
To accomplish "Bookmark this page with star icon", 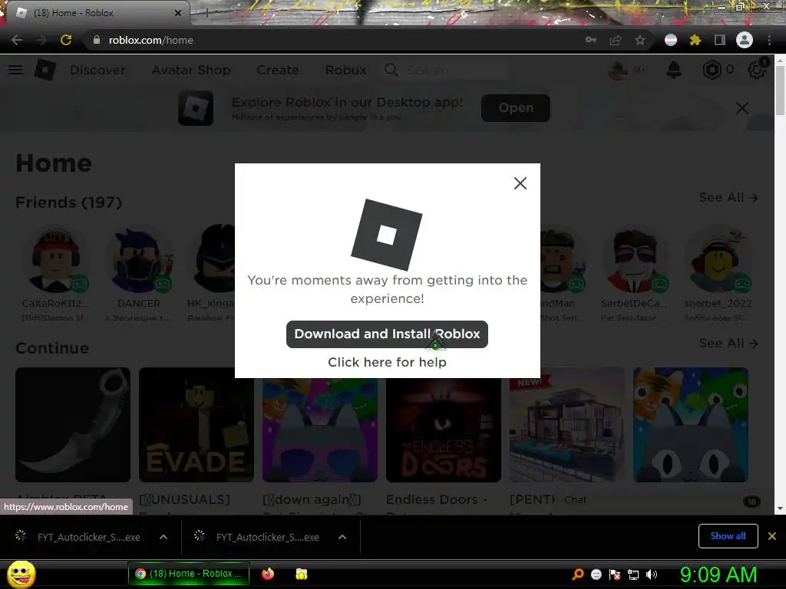I will point(640,40).
